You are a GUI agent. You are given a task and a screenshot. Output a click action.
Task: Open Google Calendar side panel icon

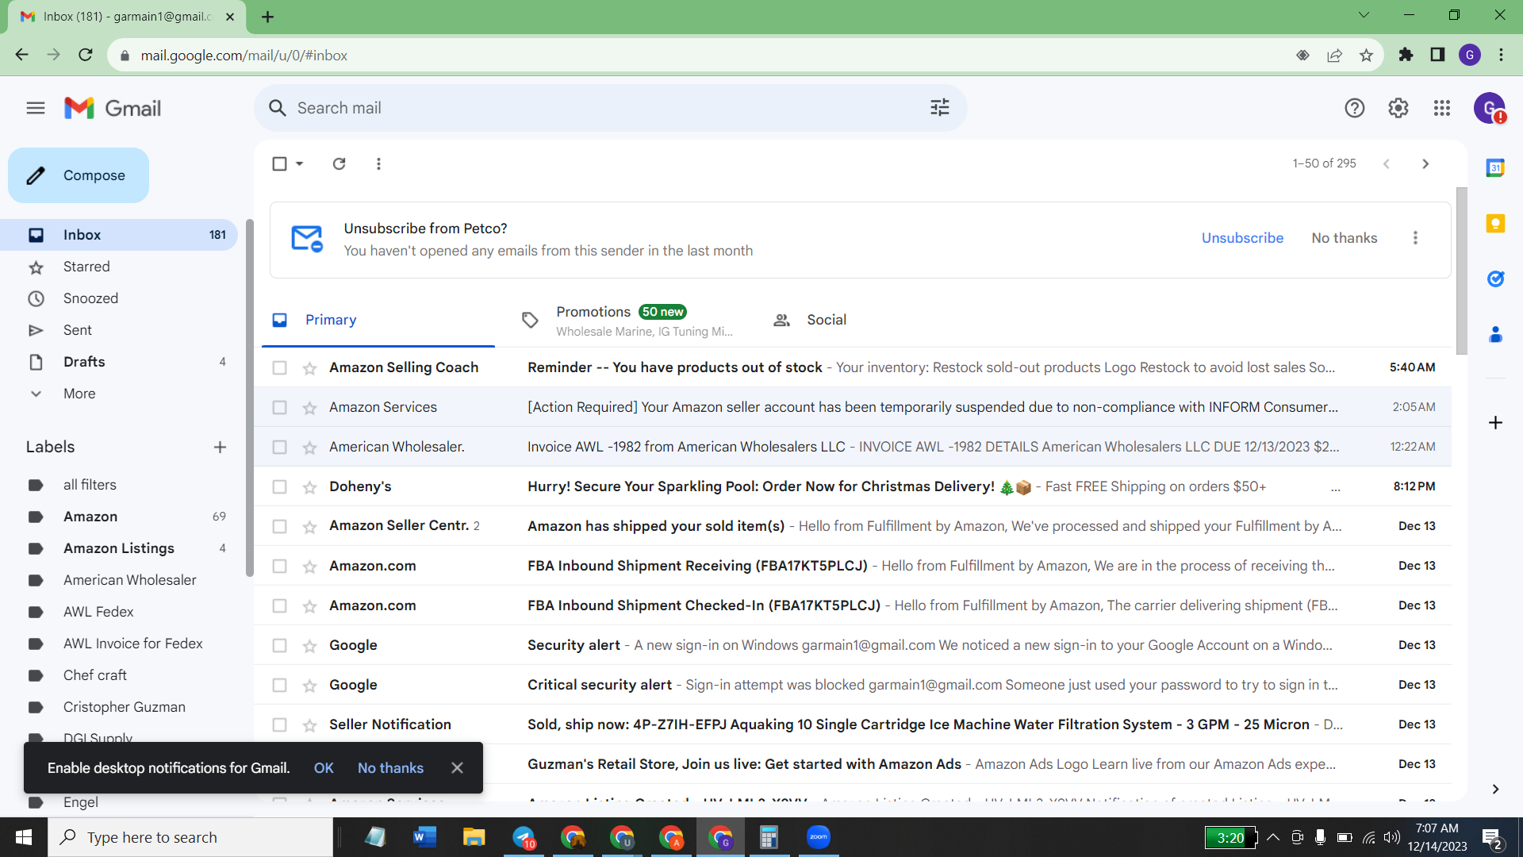1495,167
